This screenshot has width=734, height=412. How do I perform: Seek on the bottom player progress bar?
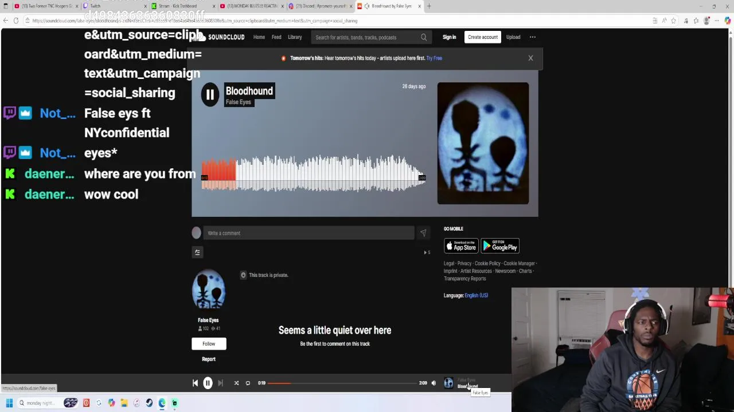coord(342,383)
